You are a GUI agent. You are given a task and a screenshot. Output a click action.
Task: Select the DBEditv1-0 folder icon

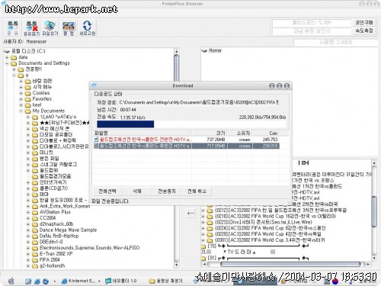(35, 242)
